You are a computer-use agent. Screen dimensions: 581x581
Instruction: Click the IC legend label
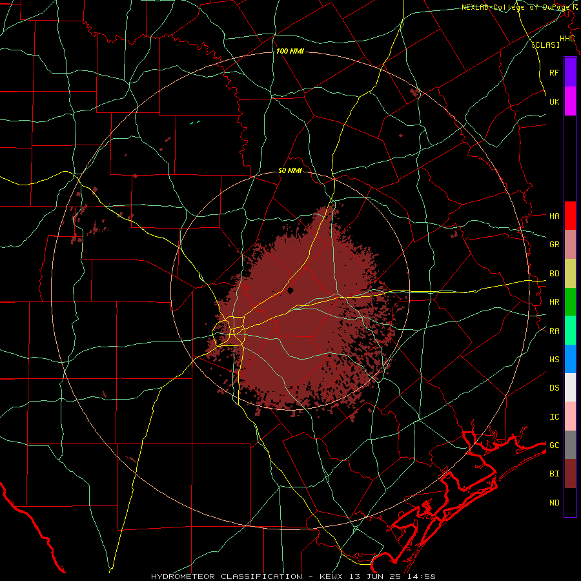pyautogui.click(x=555, y=417)
